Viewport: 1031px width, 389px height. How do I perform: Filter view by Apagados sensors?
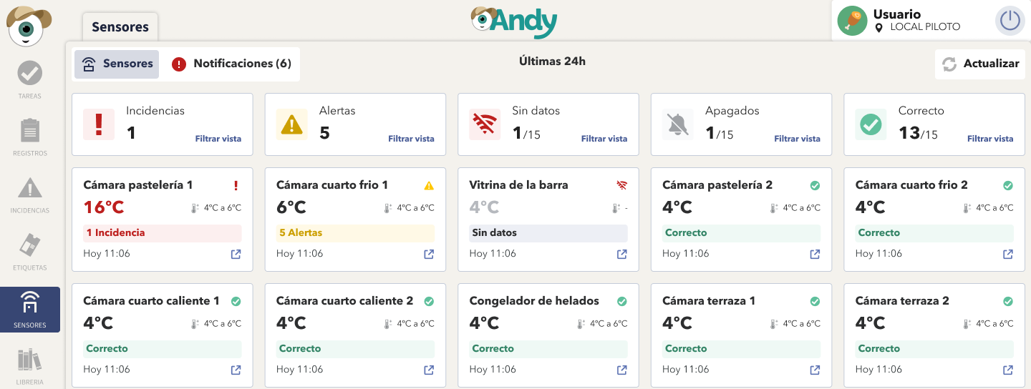click(x=797, y=139)
